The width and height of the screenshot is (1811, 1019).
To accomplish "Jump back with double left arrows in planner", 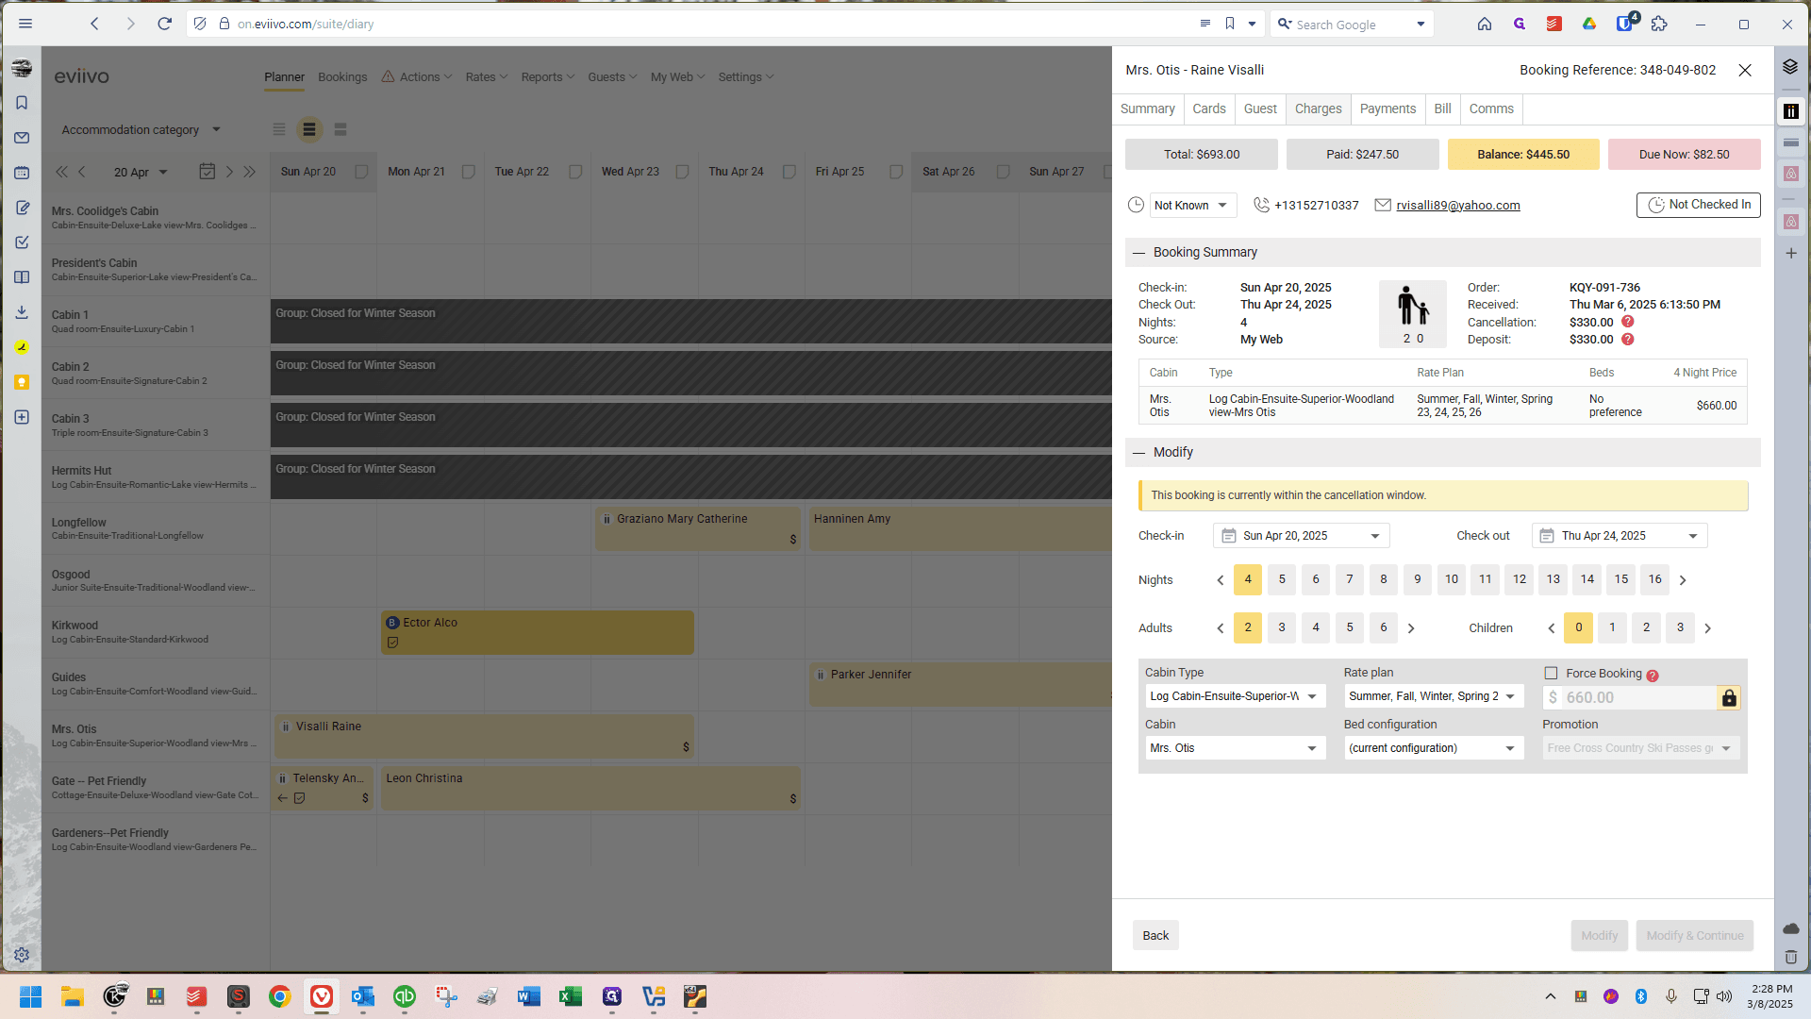I will (x=61, y=172).
